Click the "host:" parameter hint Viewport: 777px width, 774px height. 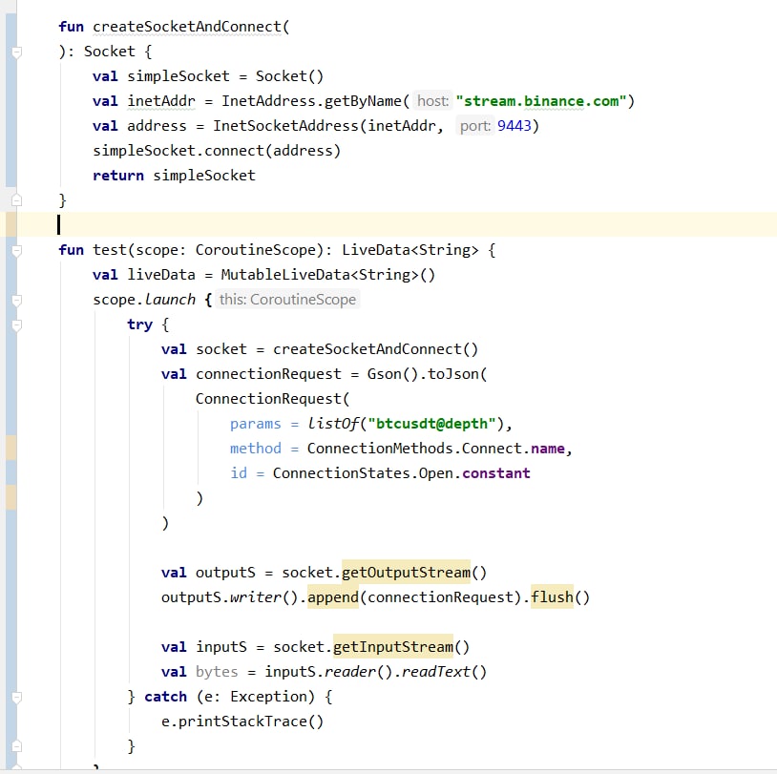pyautogui.click(x=432, y=101)
